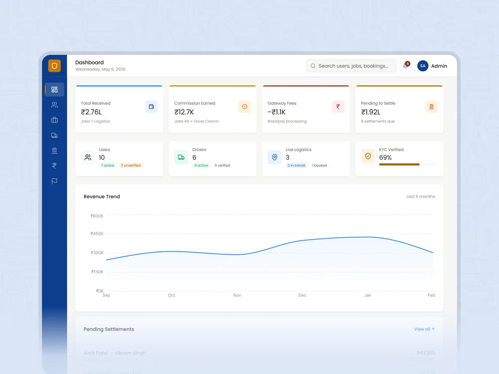Click the ₹600K chart axis label

pos(97,216)
